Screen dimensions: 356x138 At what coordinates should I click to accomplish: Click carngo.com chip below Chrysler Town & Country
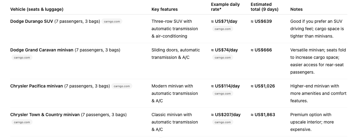(x=22, y=122)
